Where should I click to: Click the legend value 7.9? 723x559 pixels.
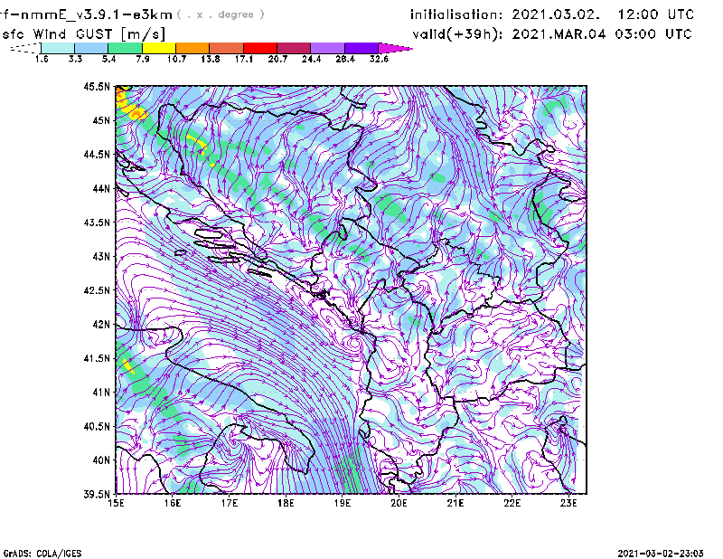pyautogui.click(x=143, y=59)
